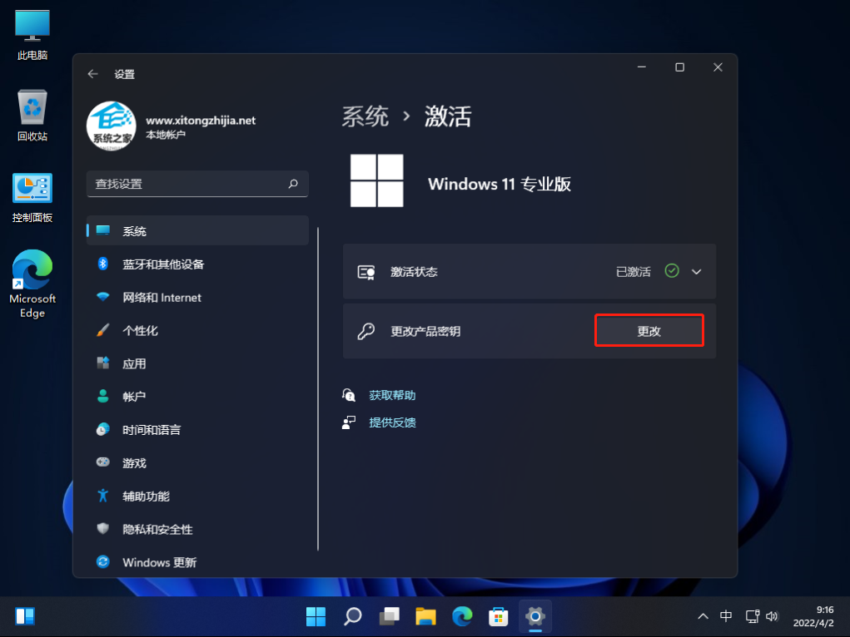The width and height of the screenshot is (850, 637).
Task: Open the user account avatar picture
Action: pyautogui.click(x=111, y=126)
